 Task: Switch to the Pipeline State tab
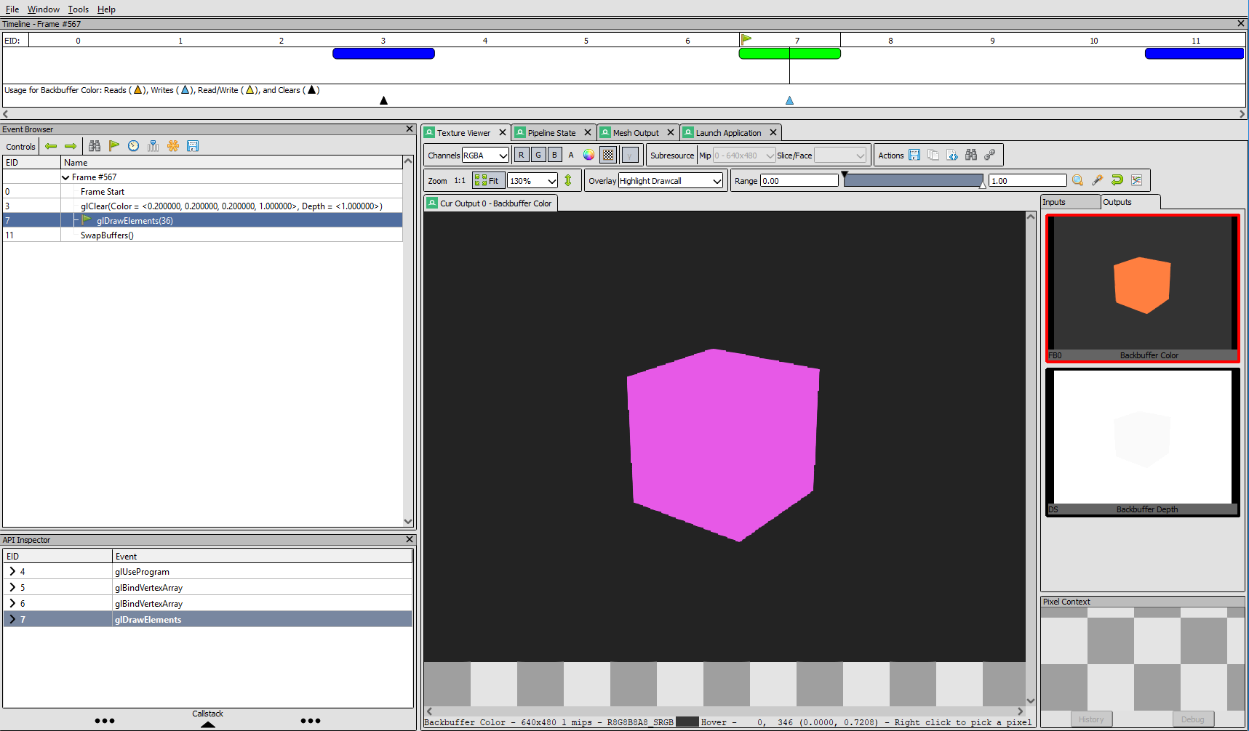point(551,133)
